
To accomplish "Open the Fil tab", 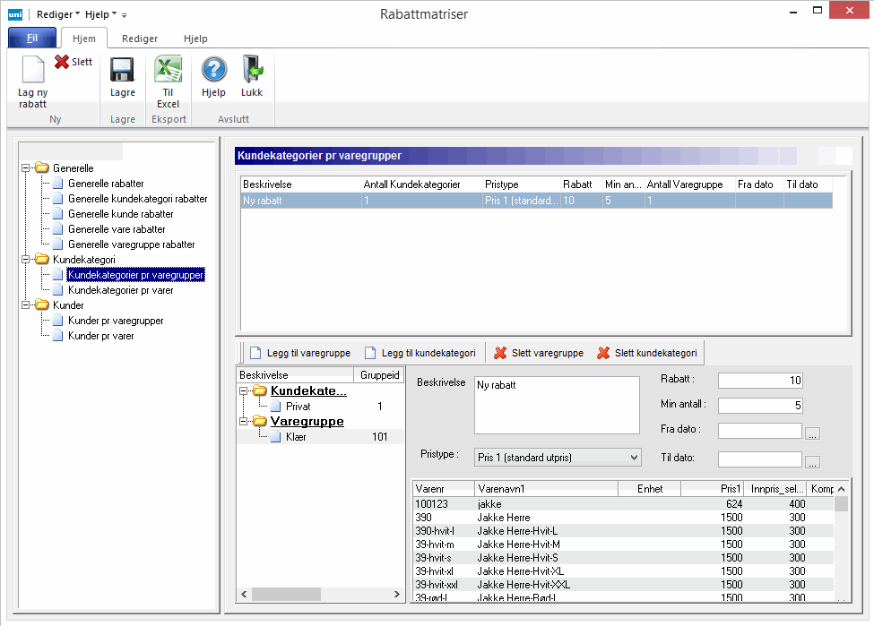I will (x=32, y=39).
